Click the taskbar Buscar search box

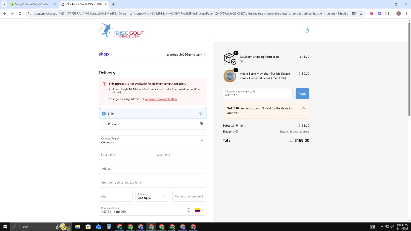click(x=41, y=227)
